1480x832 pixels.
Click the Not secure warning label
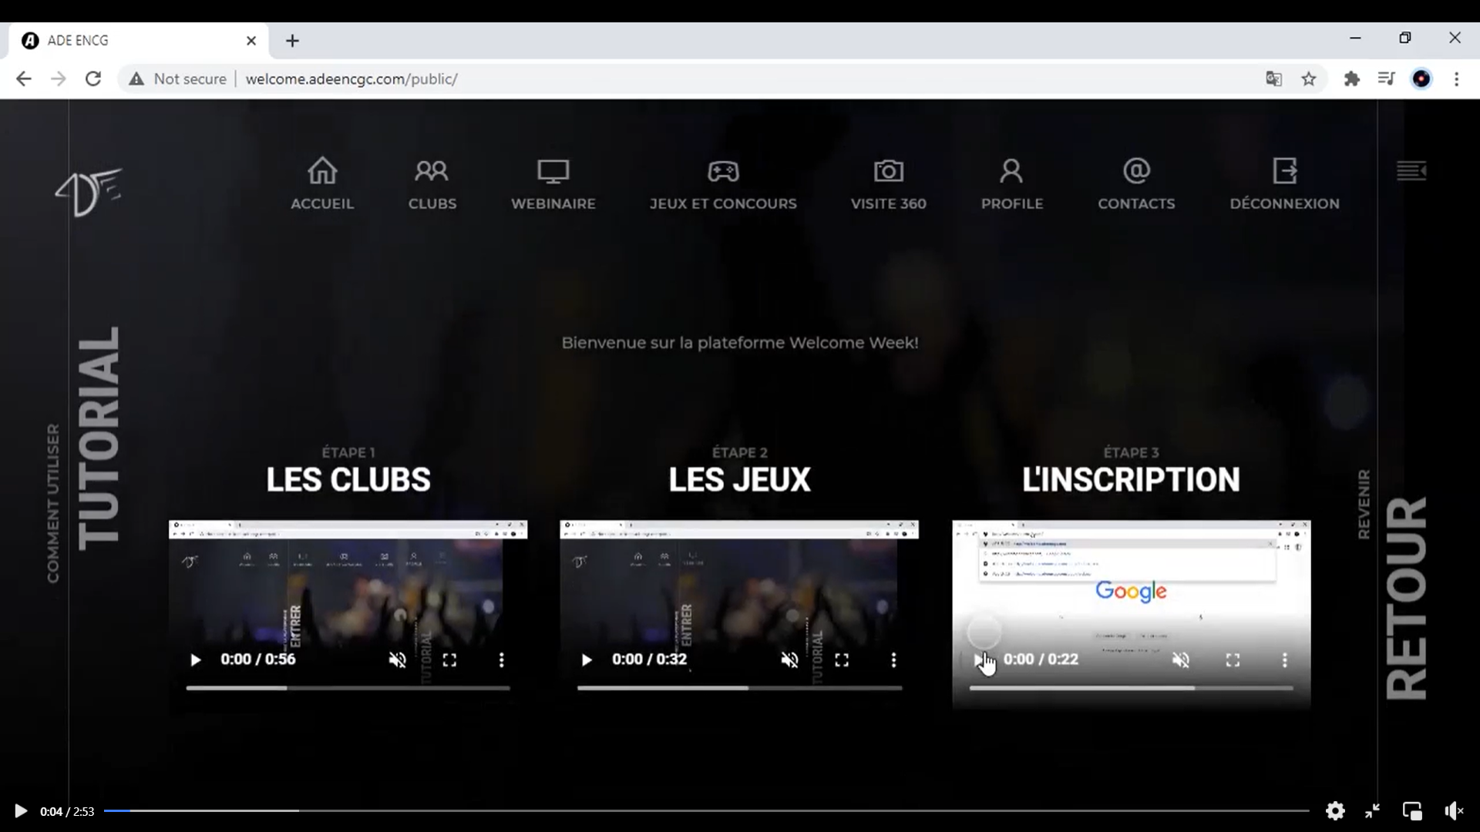[x=190, y=79]
